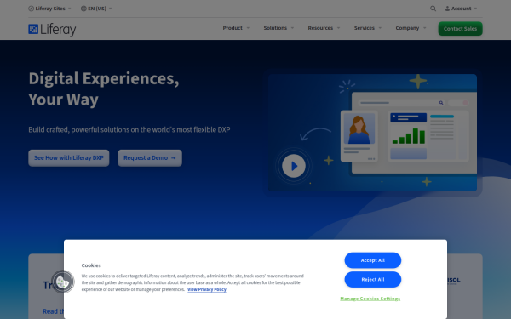Expand the Liferay Sites dropdown
511x319 pixels.
[49, 9]
